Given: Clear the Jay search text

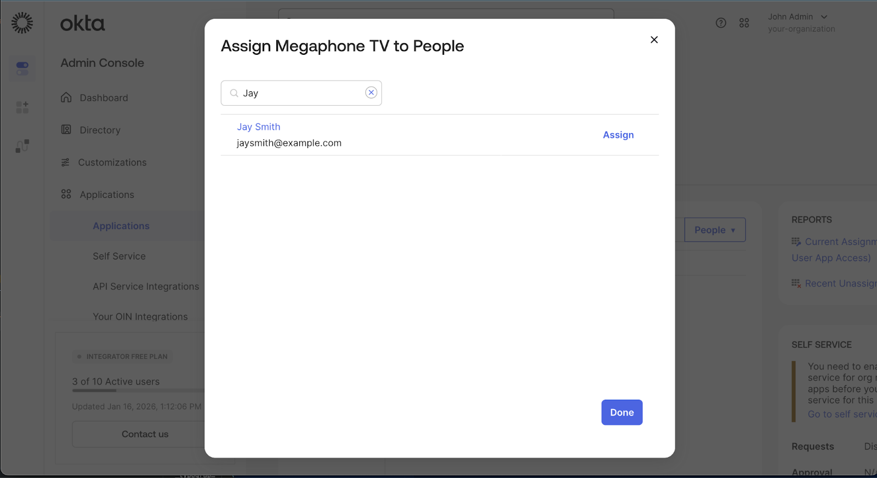Looking at the screenshot, I should click(x=371, y=93).
